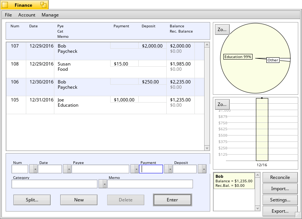Click the Balance column header
This screenshot has height=219, width=302.
[x=177, y=26]
